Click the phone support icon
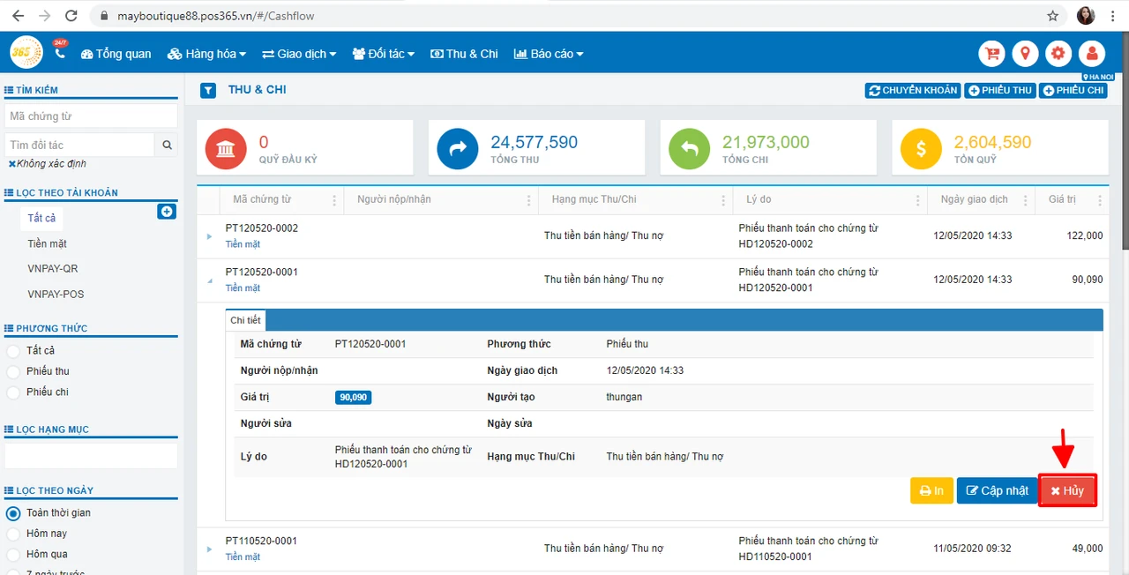 click(60, 53)
